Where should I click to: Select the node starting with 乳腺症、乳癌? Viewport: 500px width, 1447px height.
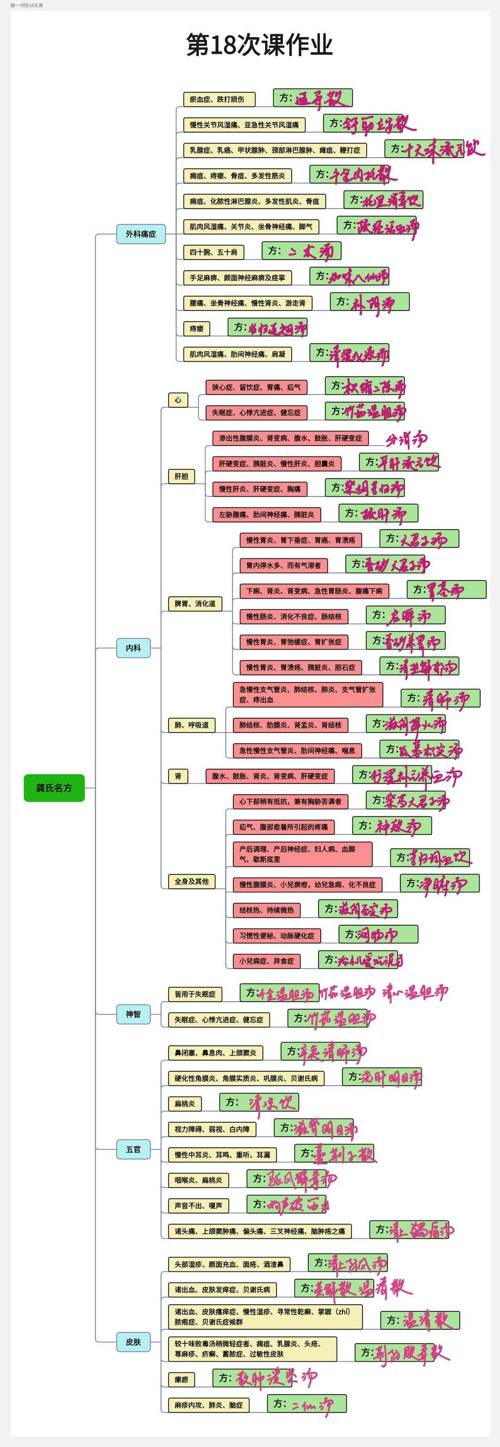pos(275,151)
